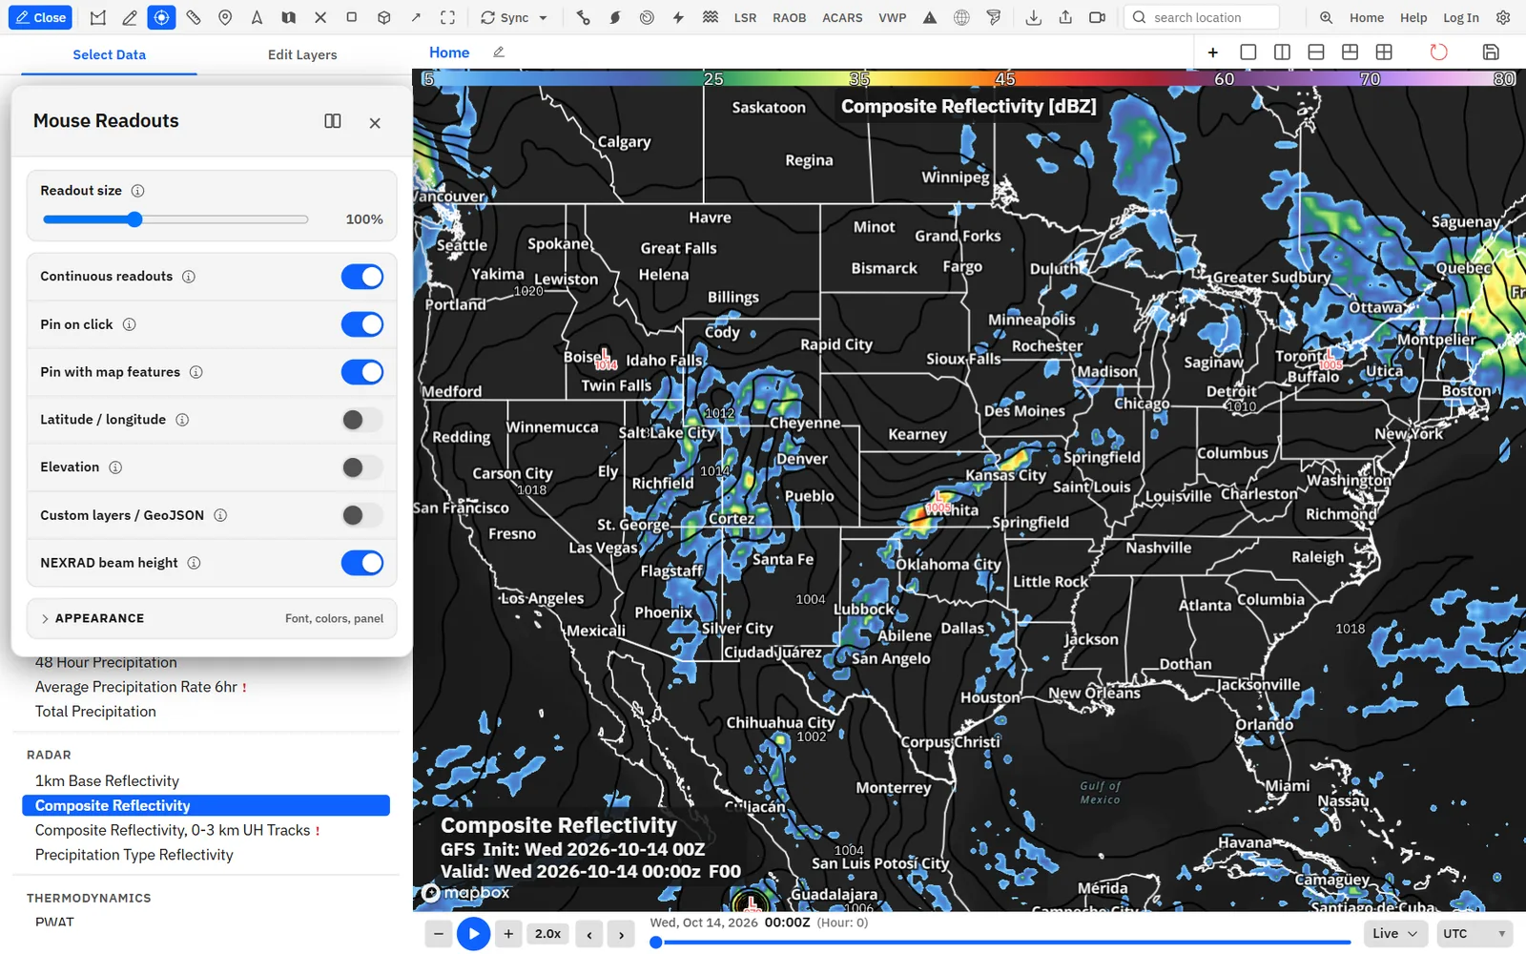This screenshot has height=954, width=1526.
Task: Click the share export icon
Action: coord(1065,17)
